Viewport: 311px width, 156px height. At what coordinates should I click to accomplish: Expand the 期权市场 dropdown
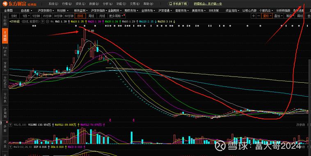[x=132, y=11]
